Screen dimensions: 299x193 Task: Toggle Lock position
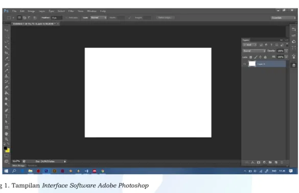click(260, 57)
